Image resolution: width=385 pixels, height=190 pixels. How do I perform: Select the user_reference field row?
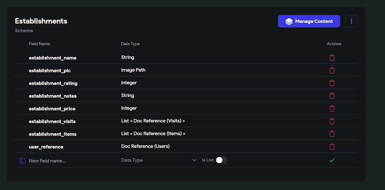coord(46,147)
